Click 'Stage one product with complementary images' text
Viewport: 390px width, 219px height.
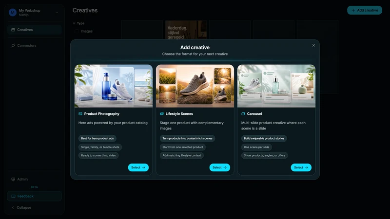192,126
